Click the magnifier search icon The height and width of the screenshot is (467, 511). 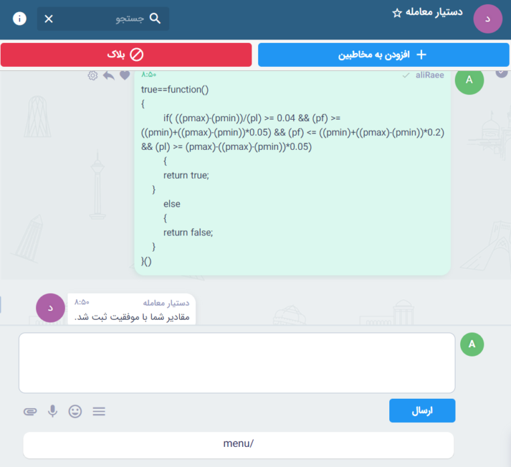[155, 19]
